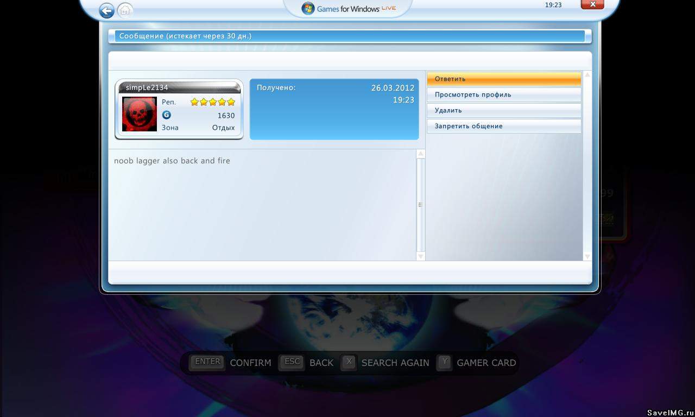
Task: Click the blue back arrow icon
Action: point(107,10)
